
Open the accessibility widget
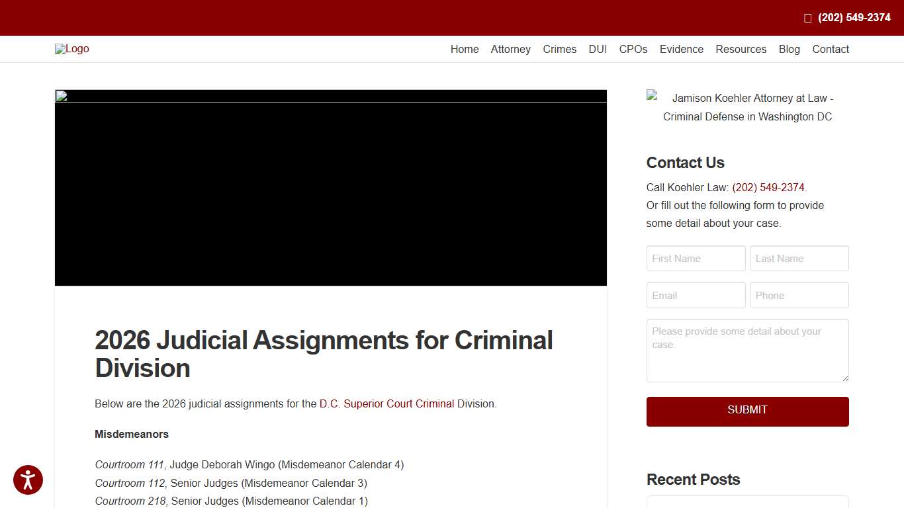[28, 480]
